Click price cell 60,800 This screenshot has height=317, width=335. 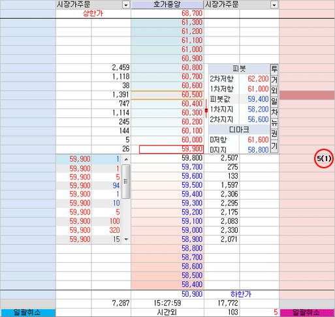pos(167,68)
